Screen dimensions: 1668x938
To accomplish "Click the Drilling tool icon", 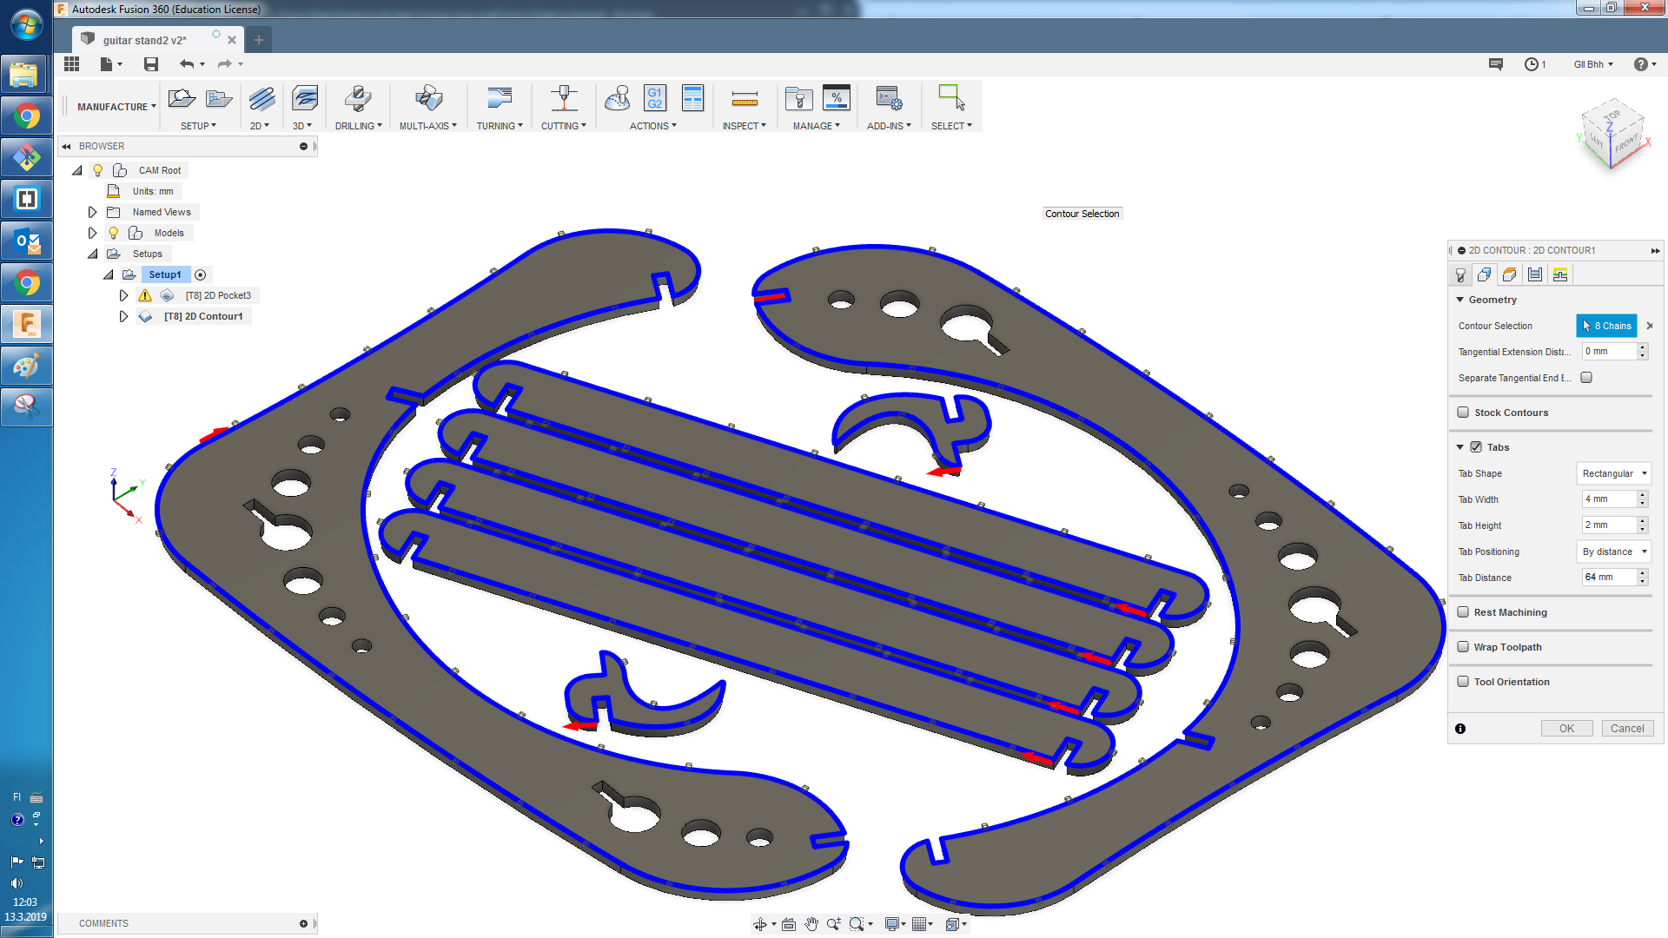I will (x=357, y=98).
